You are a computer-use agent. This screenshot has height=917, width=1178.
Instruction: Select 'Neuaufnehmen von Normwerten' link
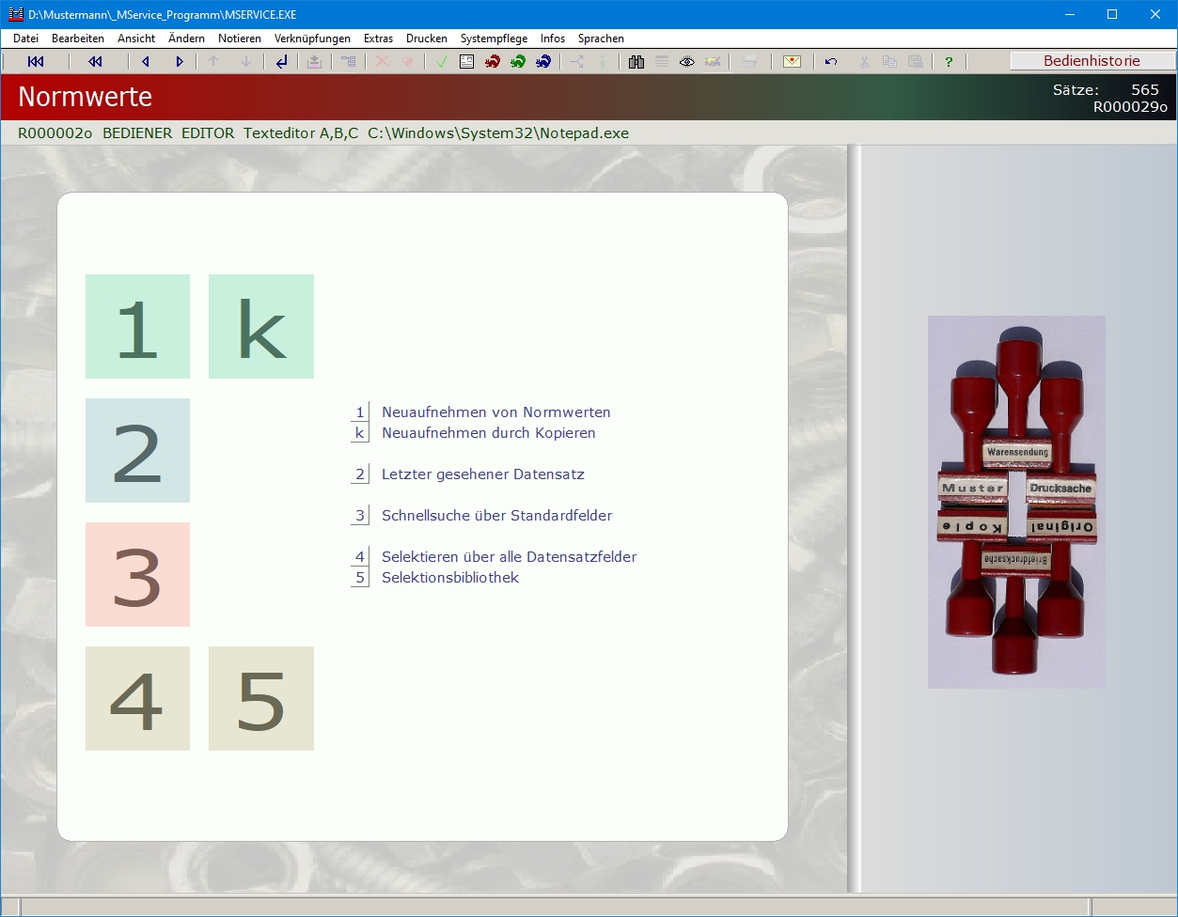pyautogui.click(x=496, y=412)
